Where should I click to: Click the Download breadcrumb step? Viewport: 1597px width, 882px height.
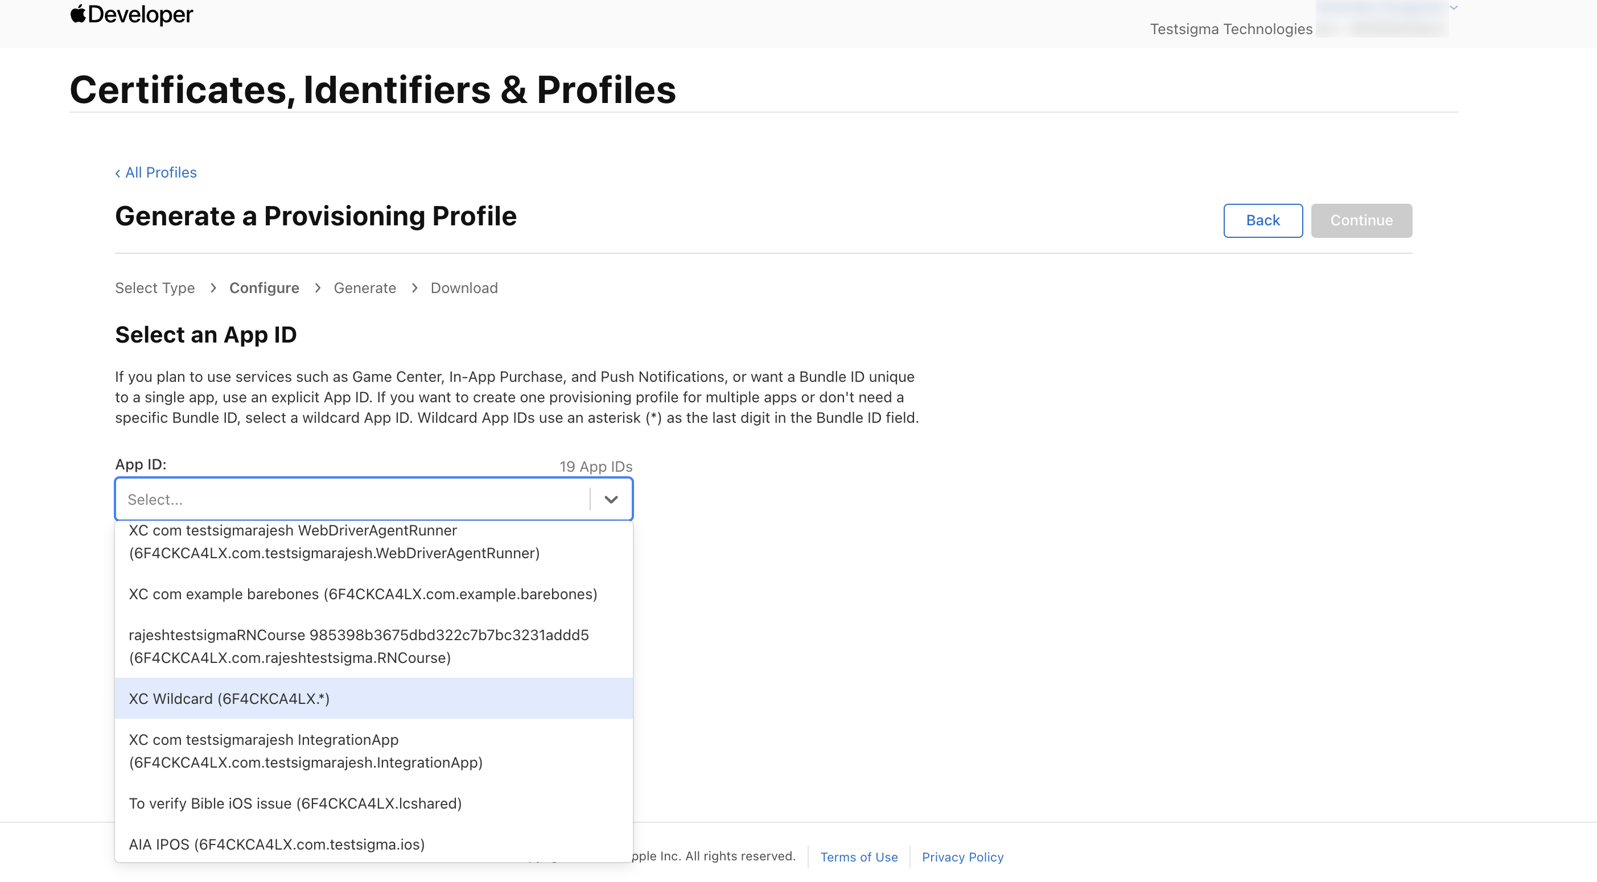click(x=464, y=287)
